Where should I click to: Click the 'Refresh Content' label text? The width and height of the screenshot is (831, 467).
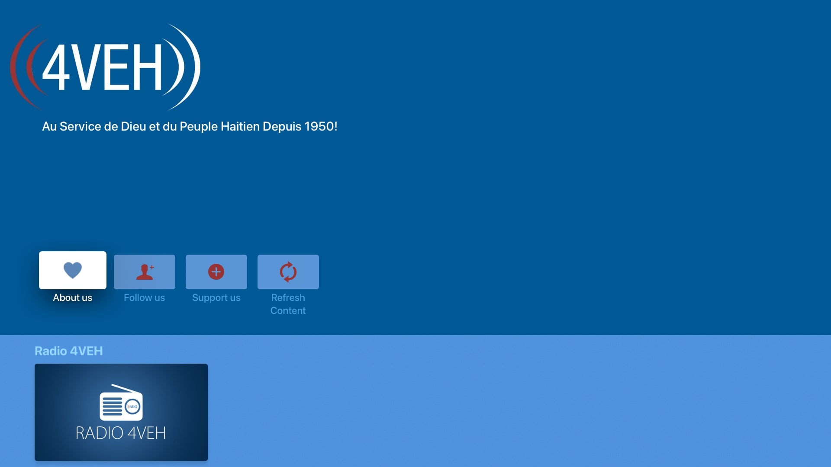(288, 304)
